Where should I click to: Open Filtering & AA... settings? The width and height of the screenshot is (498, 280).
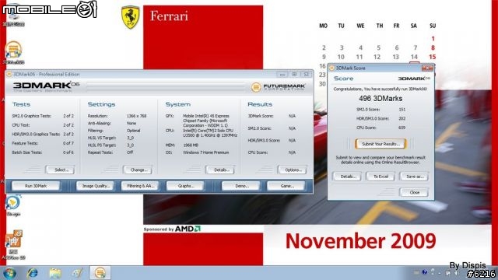coord(140,186)
